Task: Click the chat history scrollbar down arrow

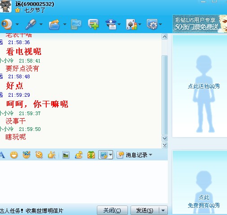Action: [165, 138]
